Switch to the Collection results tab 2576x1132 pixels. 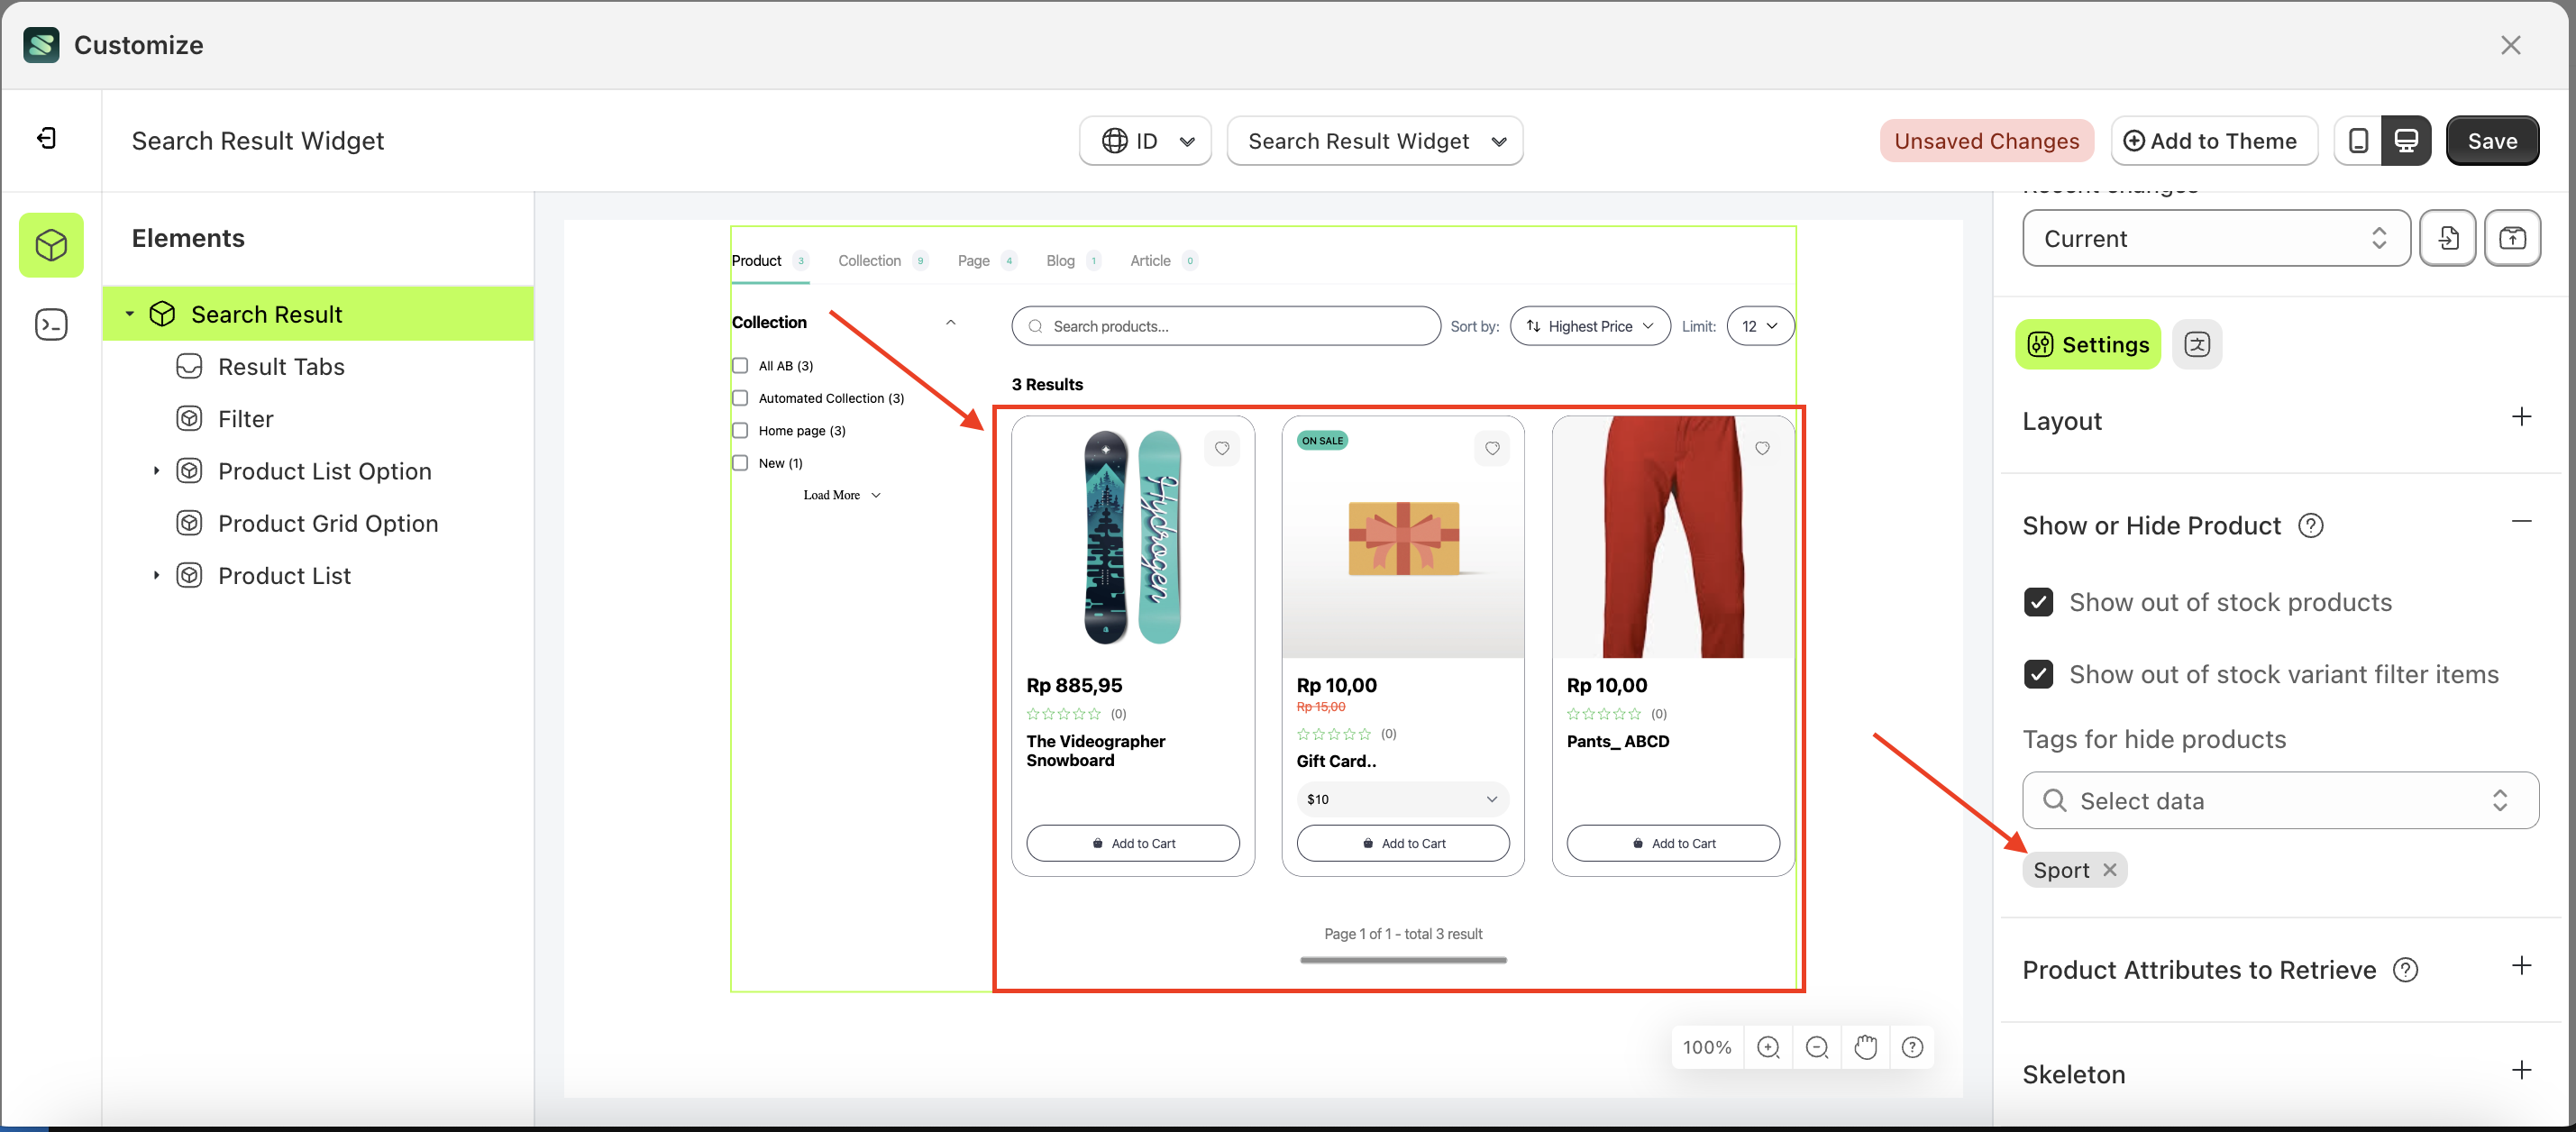point(869,261)
